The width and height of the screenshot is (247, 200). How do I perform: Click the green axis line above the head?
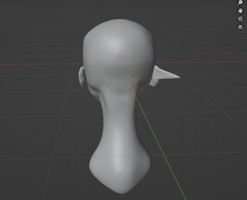point(95,14)
